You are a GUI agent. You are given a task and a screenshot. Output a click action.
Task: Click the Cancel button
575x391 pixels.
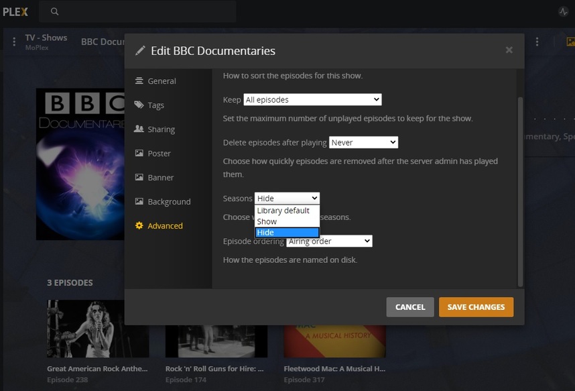pos(410,307)
